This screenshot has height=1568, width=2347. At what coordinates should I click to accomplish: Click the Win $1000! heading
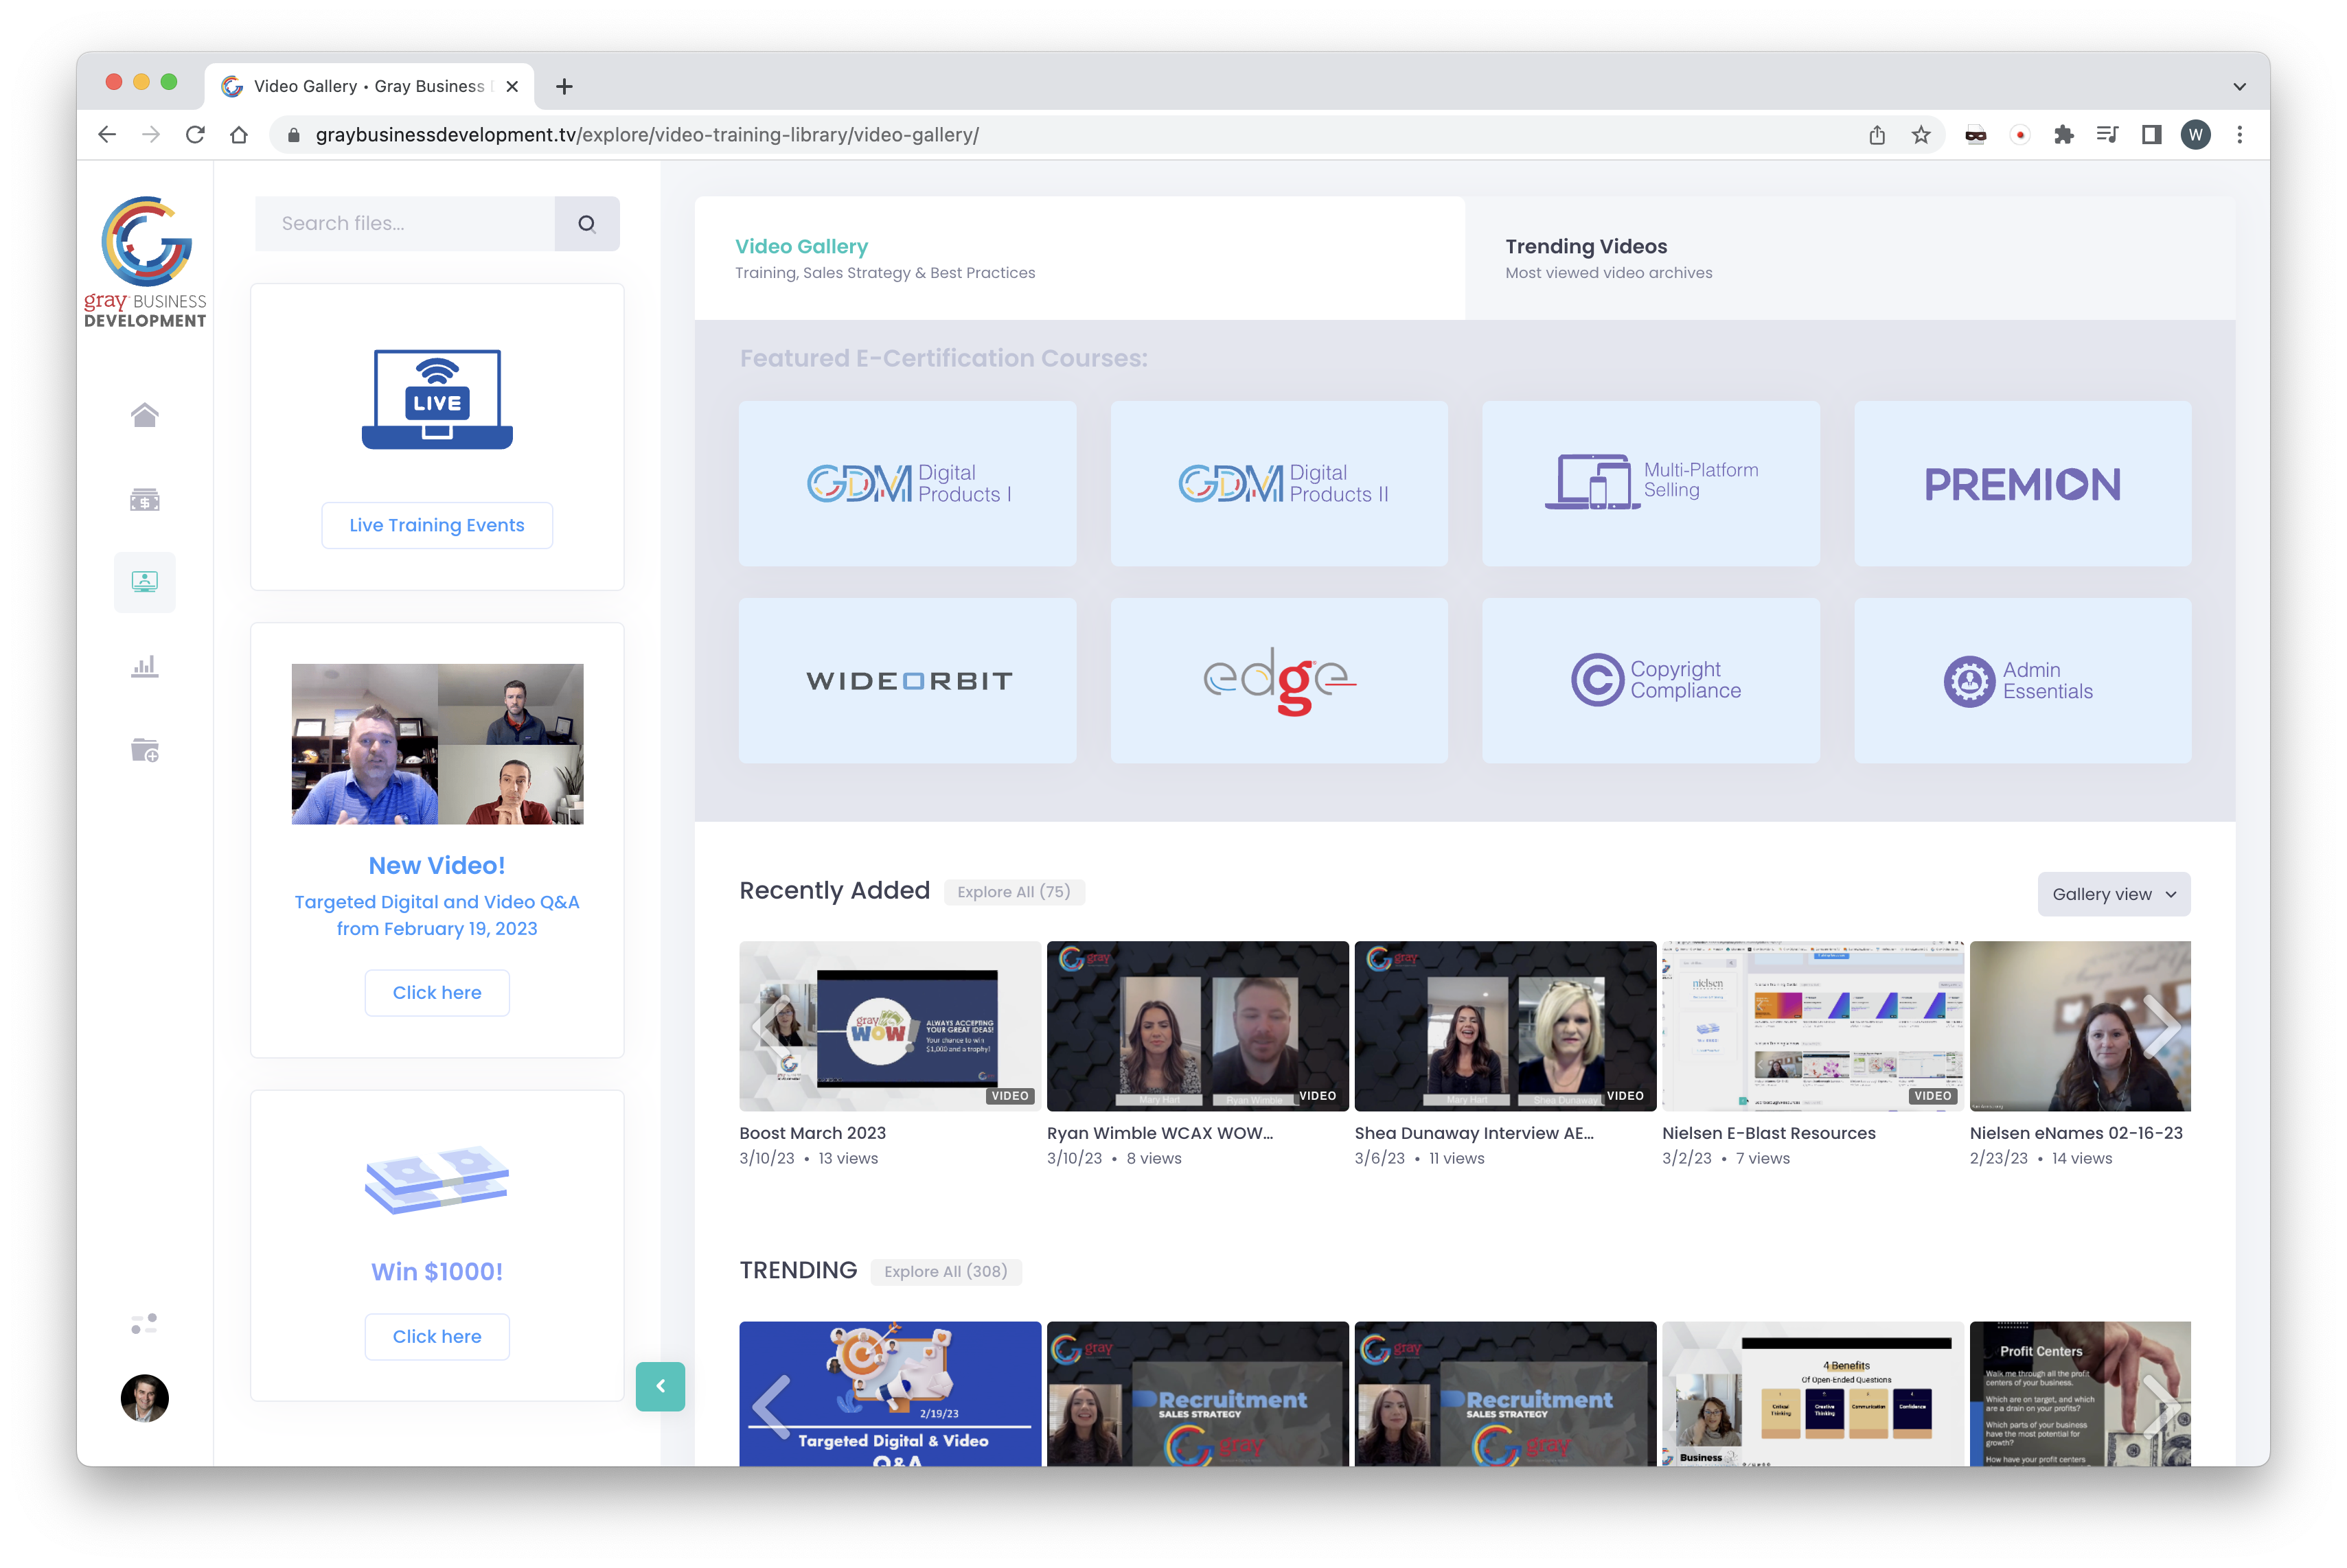pos(437,1272)
